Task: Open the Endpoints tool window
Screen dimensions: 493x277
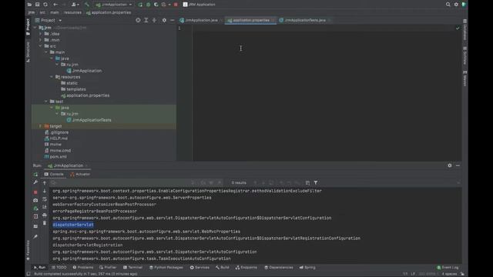Action: [x=246, y=267]
